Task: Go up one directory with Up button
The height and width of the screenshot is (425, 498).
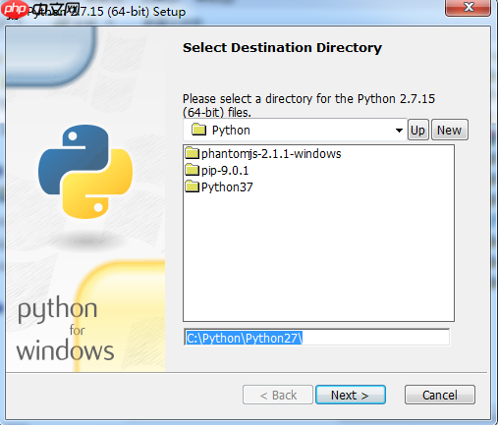Action: click(417, 131)
